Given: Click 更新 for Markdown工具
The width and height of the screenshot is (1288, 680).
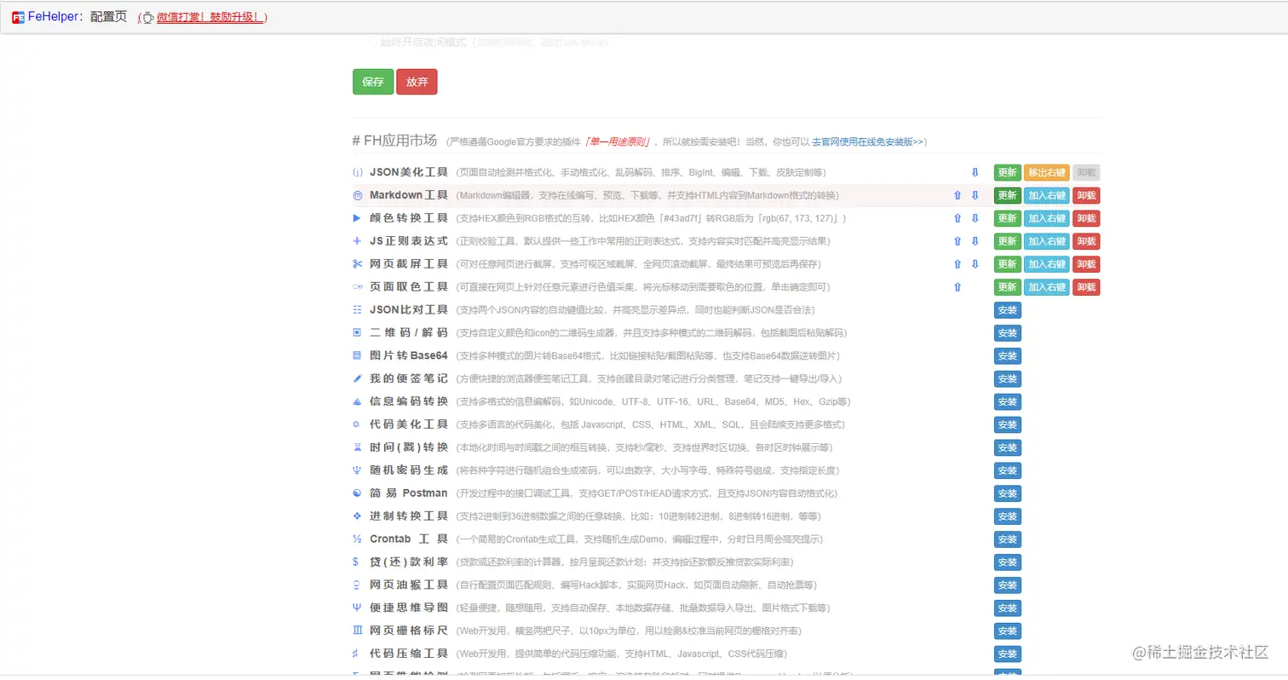Looking at the screenshot, I should 1007,195.
